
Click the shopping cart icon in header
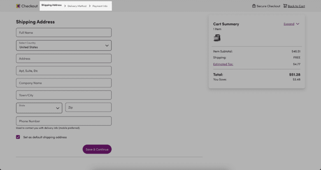coord(285,6)
